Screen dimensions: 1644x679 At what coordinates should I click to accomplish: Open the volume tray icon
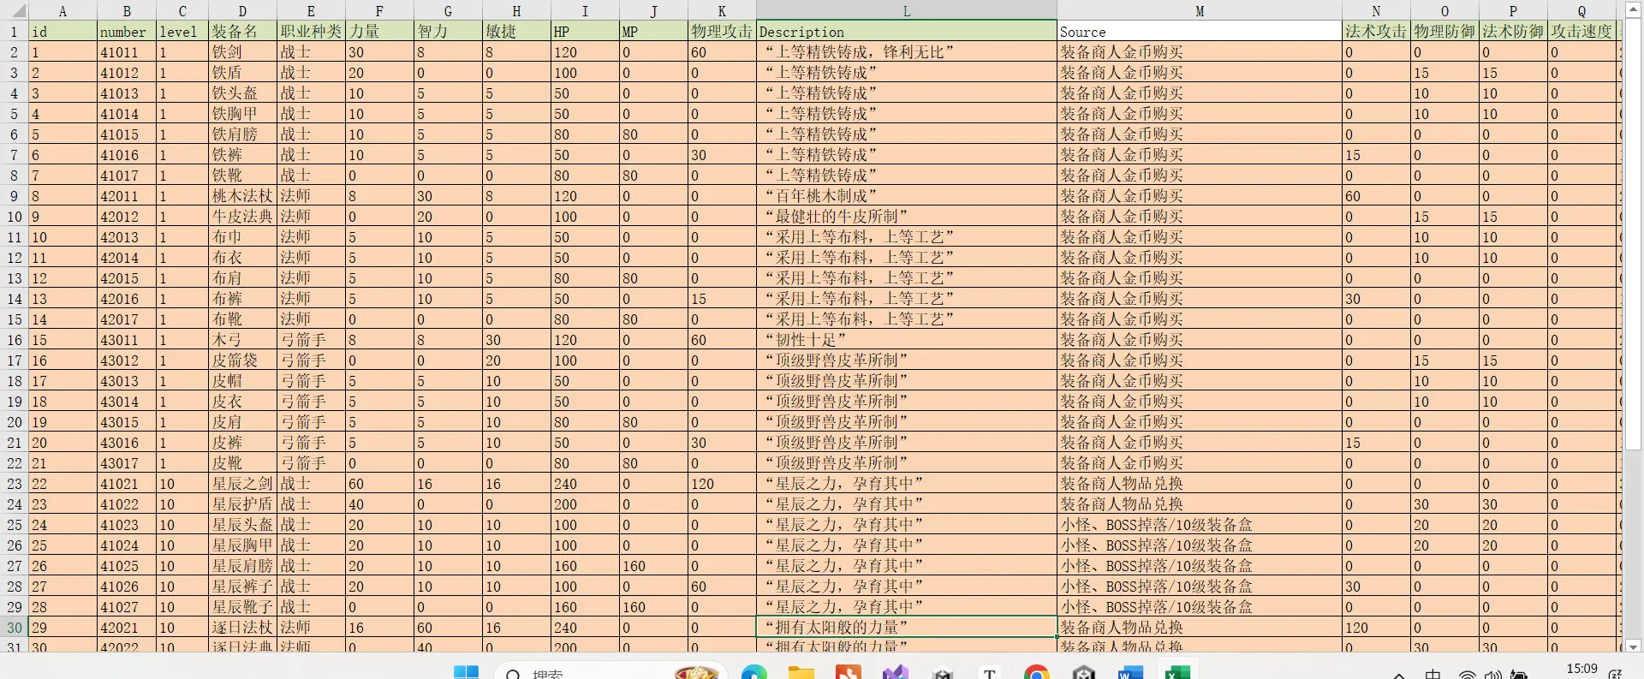(1493, 675)
